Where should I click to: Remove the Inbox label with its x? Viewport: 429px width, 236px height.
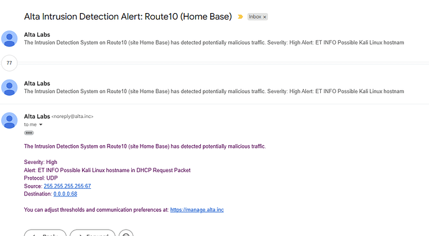click(x=265, y=17)
